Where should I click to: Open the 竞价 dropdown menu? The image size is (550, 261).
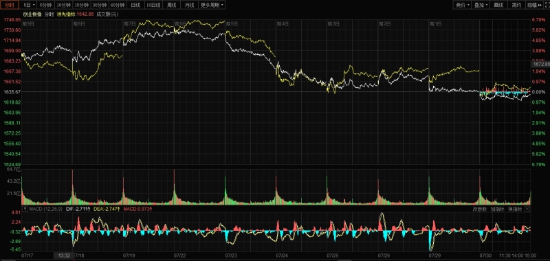point(462,5)
